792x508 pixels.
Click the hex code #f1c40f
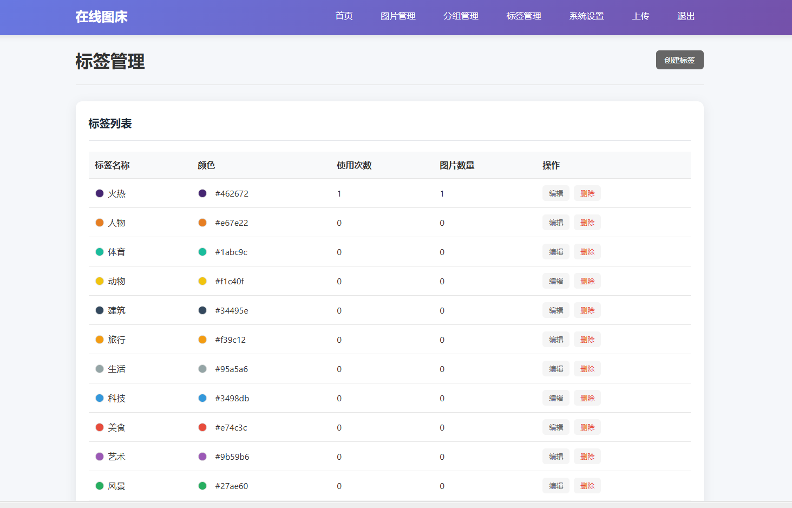click(x=230, y=281)
